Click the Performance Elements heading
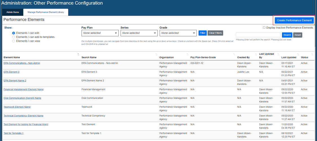The image size is (317, 141). pos(24,20)
